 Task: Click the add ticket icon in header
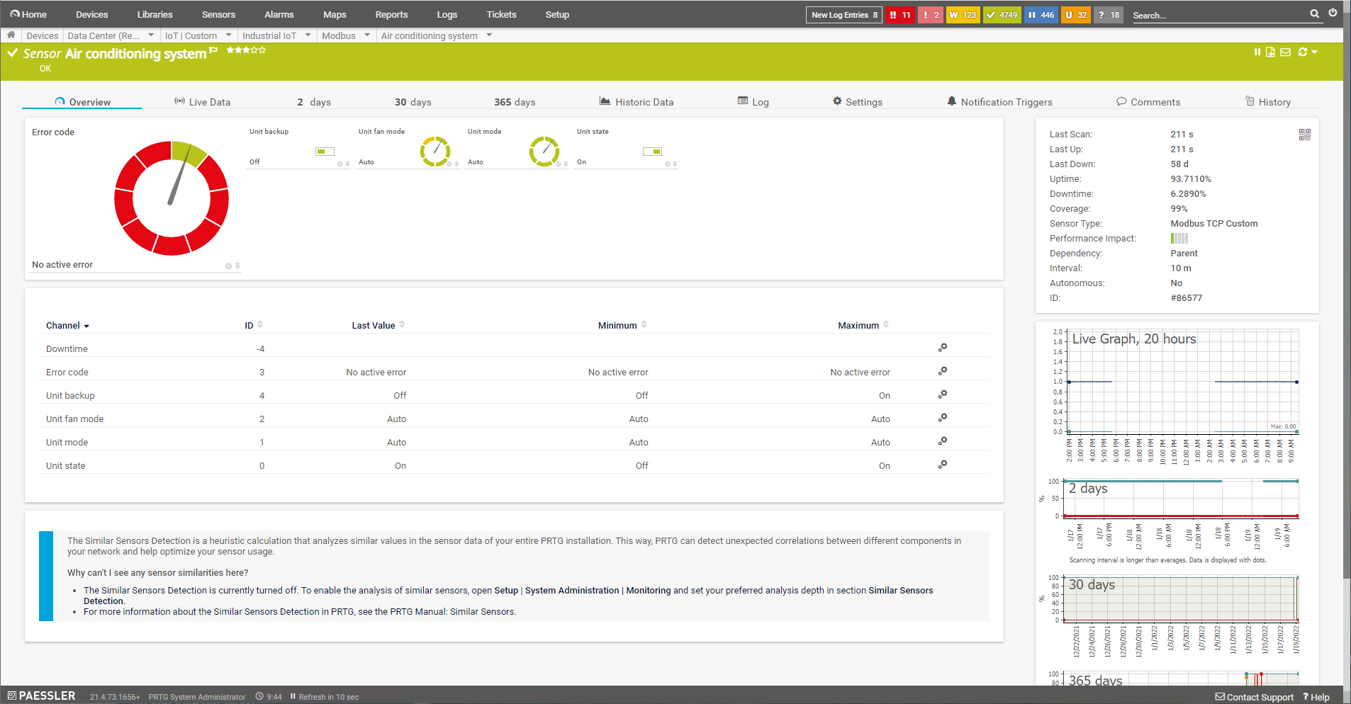(x=1270, y=52)
